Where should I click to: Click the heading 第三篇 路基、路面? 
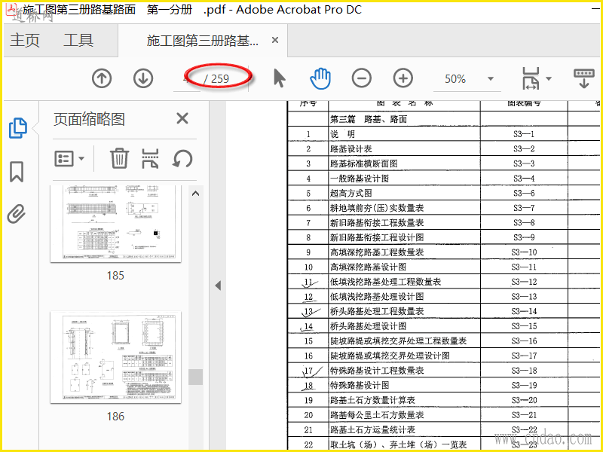(x=368, y=119)
